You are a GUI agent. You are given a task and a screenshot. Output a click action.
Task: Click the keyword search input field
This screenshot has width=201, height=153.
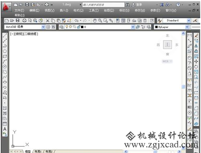point(103,5)
